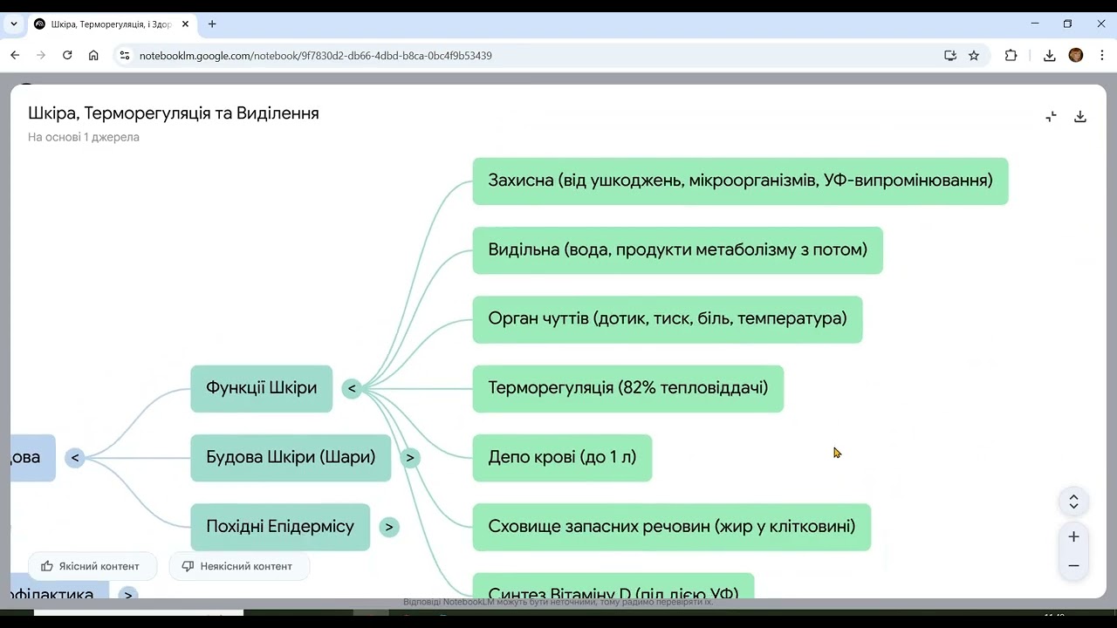1117x628 pixels.
Task: Open the Депо крові (до 1 л) node
Action: tap(562, 457)
